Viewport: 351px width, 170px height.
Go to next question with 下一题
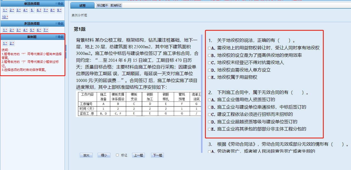157,155
